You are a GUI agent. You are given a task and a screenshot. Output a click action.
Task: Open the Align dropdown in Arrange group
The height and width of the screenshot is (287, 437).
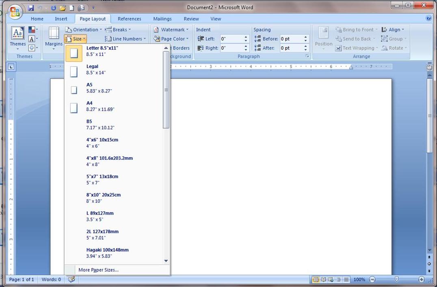tap(393, 30)
